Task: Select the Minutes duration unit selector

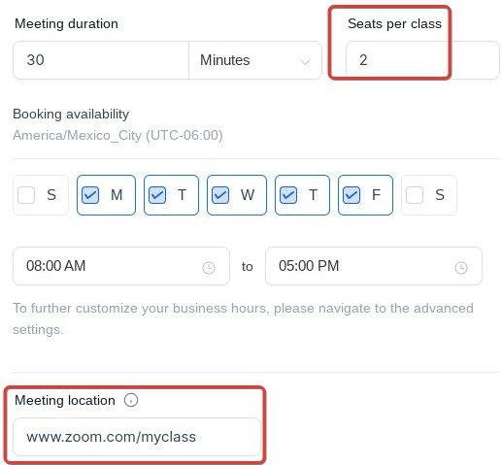Action: point(255,60)
